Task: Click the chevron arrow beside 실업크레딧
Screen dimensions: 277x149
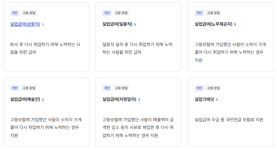Action: [x=217, y=100]
